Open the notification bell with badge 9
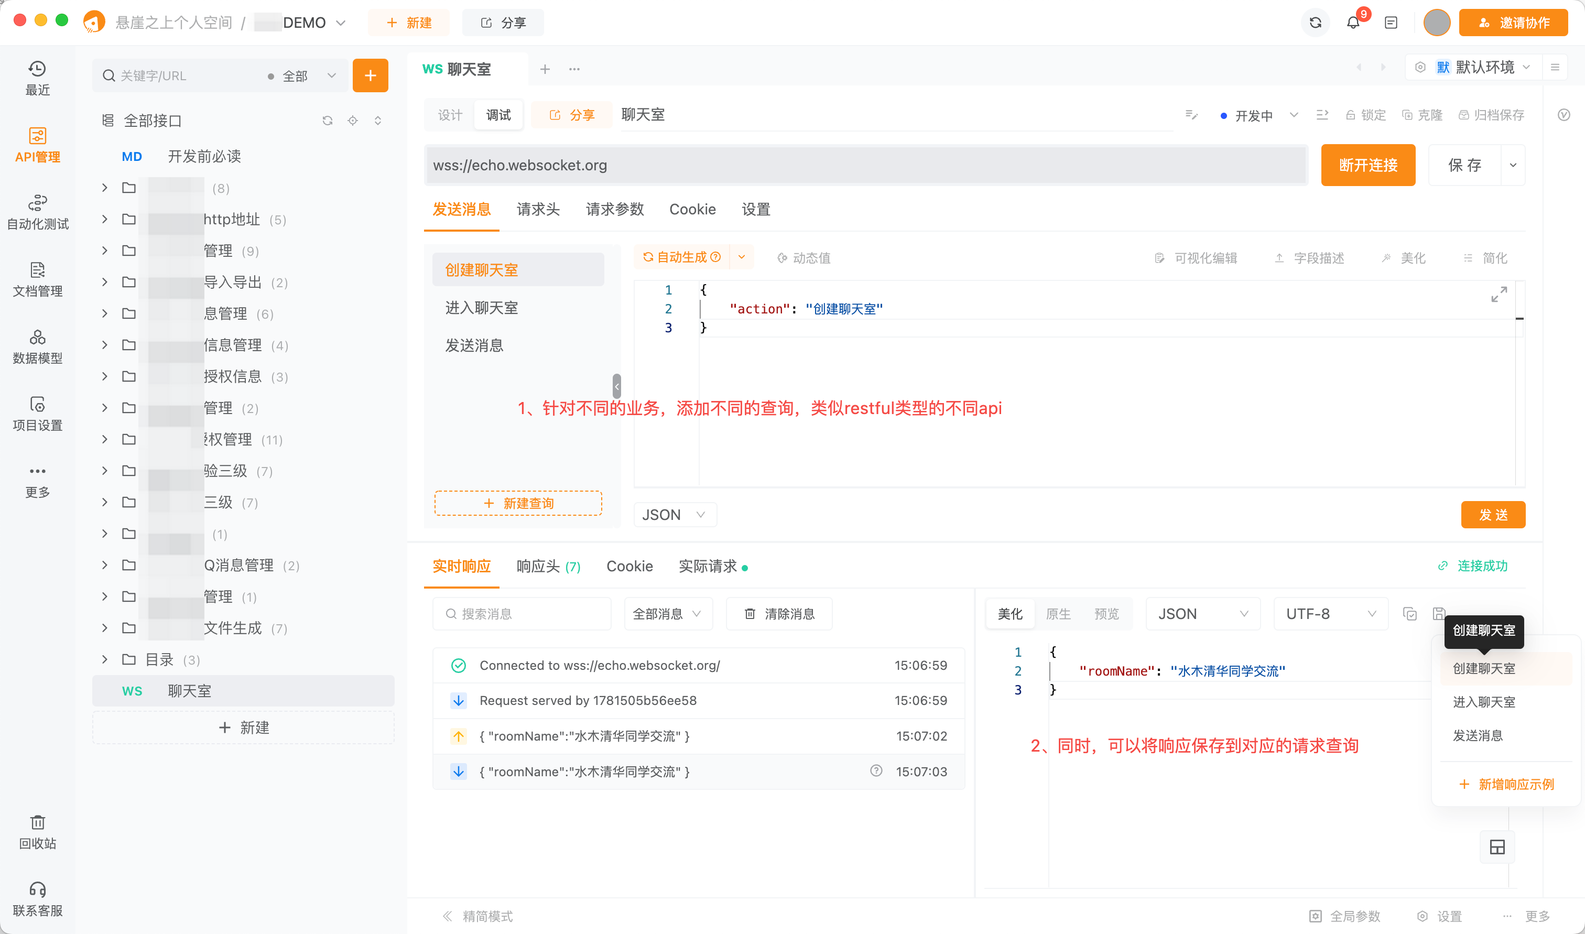The height and width of the screenshot is (934, 1585). click(x=1353, y=23)
